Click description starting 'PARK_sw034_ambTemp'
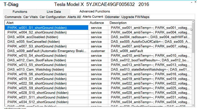Viewport: 197px width, 109px height. pos(150,102)
